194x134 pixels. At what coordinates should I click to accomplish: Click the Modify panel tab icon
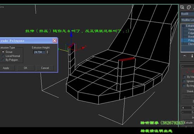click(x=189, y=7)
